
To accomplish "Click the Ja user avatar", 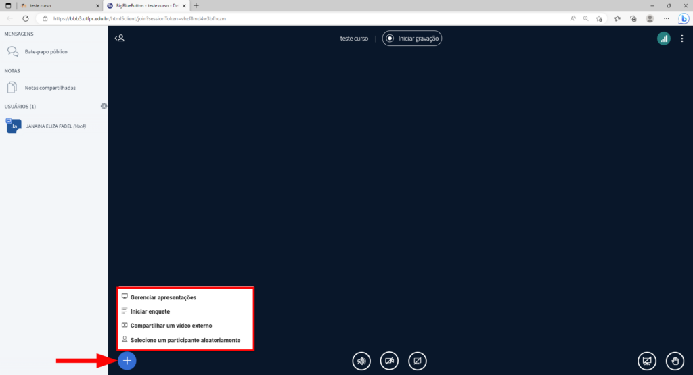I will (x=14, y=126).
